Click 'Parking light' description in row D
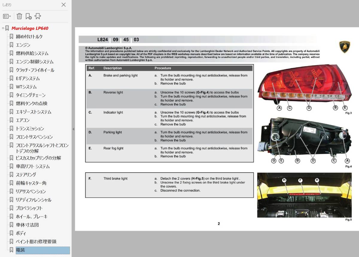Image resolution: width=359 pixels, height=257 pixels. click(x=113, y=132)
